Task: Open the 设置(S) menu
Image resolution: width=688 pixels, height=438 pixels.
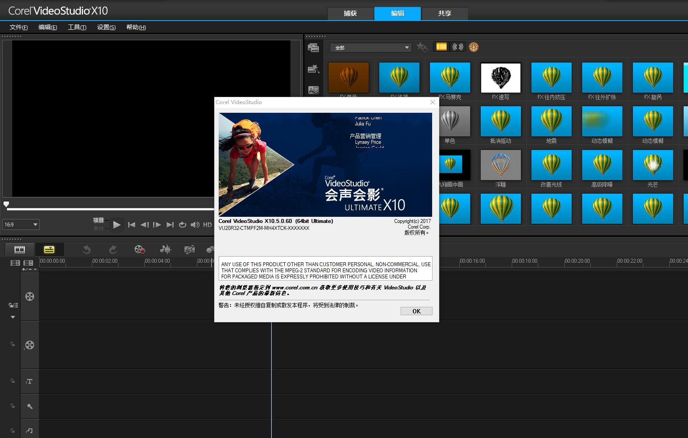Action: pyautogui.click(x=106, y=27)
